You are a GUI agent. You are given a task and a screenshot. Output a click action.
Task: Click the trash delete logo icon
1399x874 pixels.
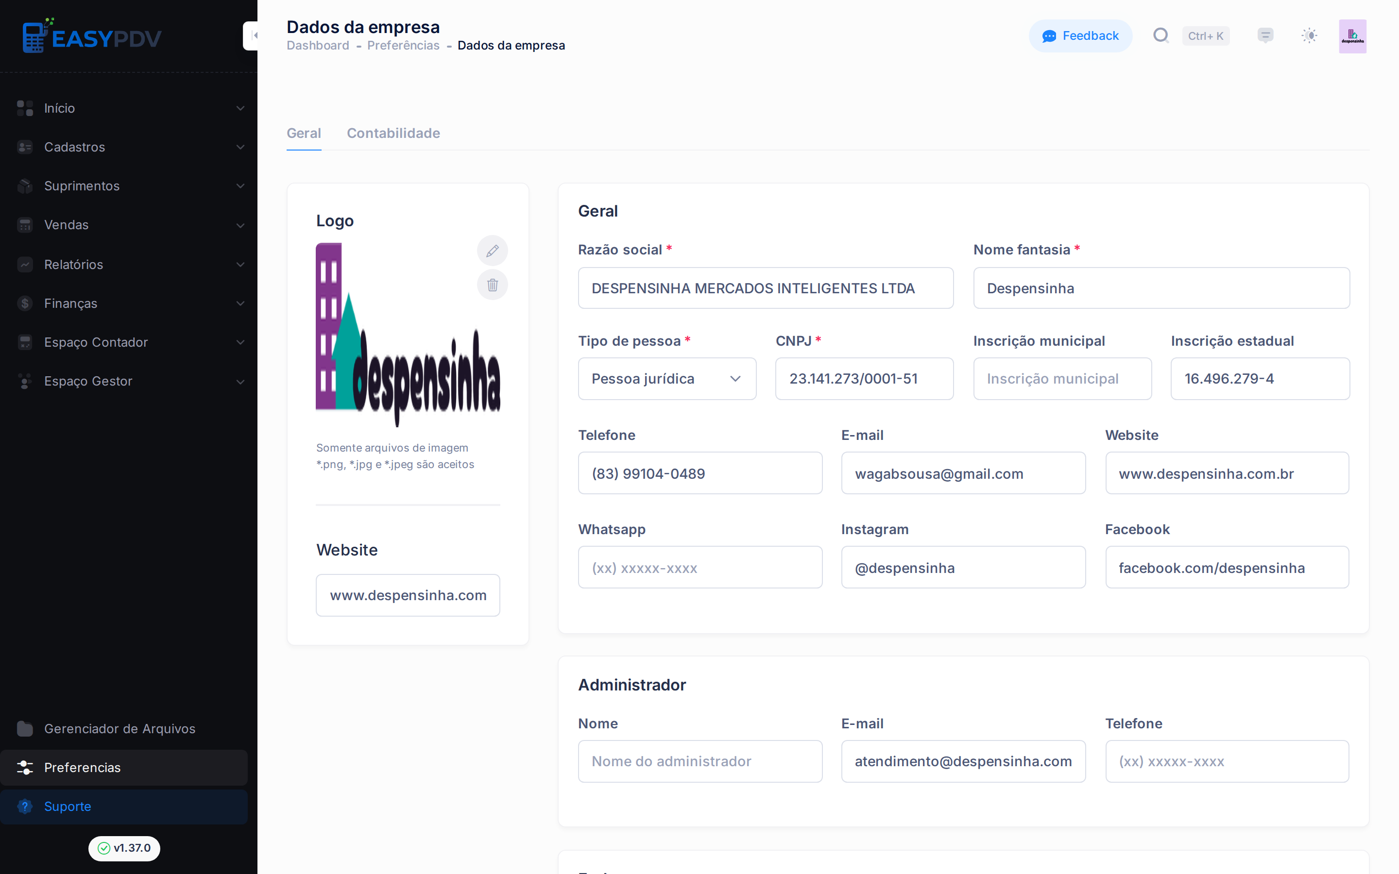click(x=492, y=285)
